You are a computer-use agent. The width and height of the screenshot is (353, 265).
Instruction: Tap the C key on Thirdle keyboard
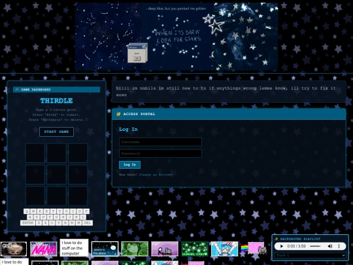(52, 223)
